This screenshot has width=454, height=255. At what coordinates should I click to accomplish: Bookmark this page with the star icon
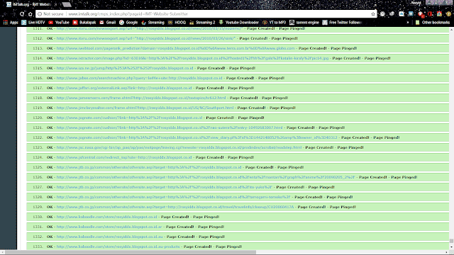coord(373,14)
